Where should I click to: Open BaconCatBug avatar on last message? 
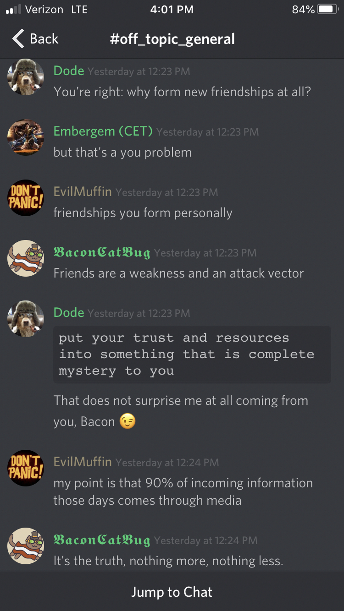click(26, 546)
